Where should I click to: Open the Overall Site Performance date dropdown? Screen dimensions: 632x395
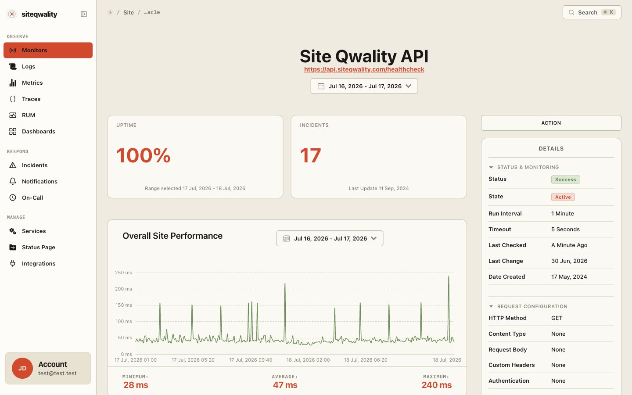[330, 238]
